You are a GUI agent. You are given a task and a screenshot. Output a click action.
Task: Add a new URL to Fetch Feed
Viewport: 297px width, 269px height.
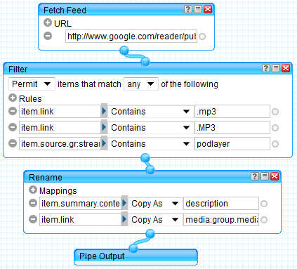[x=48, y=22]
